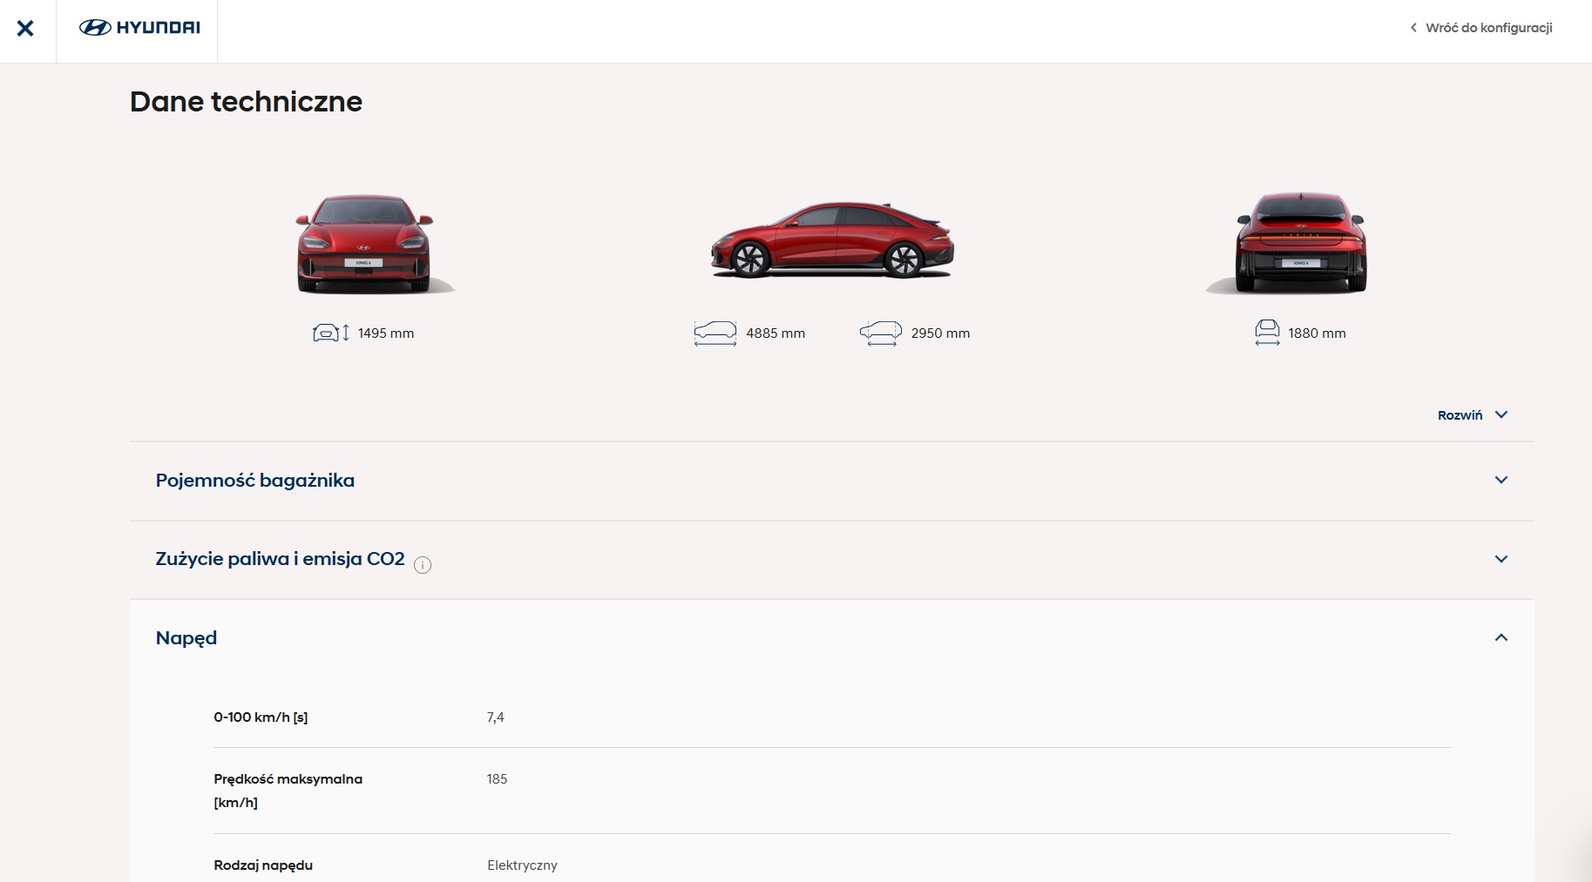Expand the Pojemność bagażnika section

832,481
